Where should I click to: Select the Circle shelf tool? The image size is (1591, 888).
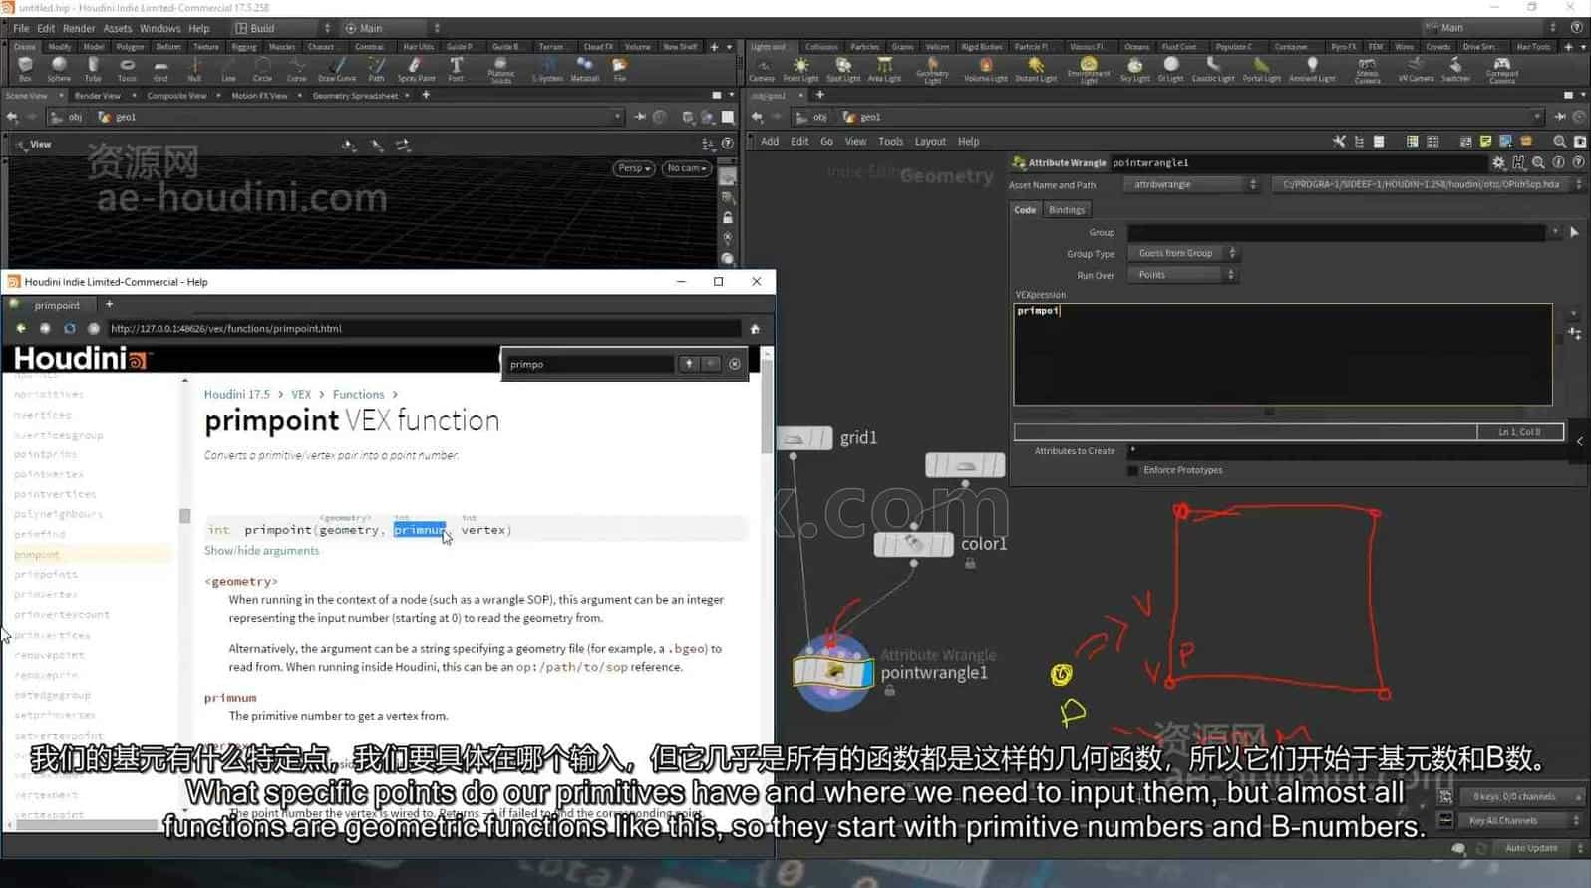click(x=262, y=69)
